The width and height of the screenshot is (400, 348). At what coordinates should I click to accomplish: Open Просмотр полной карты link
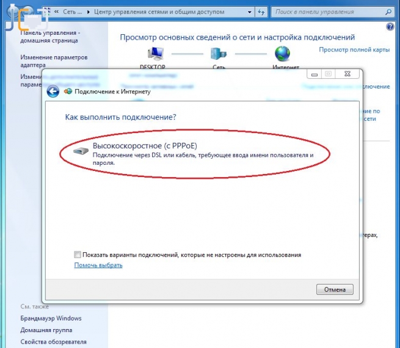(354, 49)
